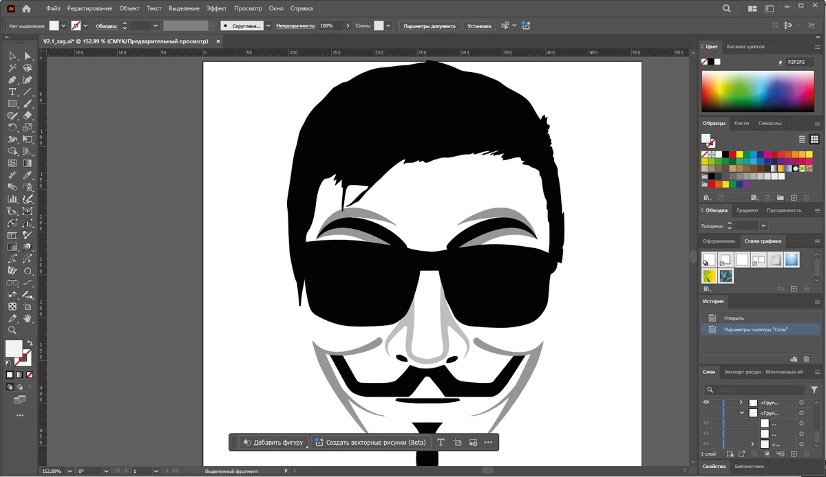Switch to the Кисти tab
Image resolution: width=826 pixels, height=477 pixels.
(x=741, y=123)
